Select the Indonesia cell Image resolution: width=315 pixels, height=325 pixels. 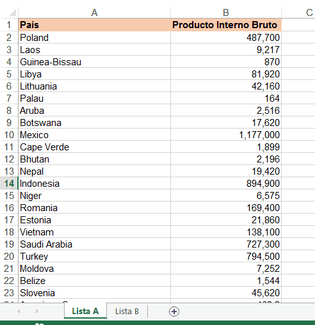click(94, 184)
